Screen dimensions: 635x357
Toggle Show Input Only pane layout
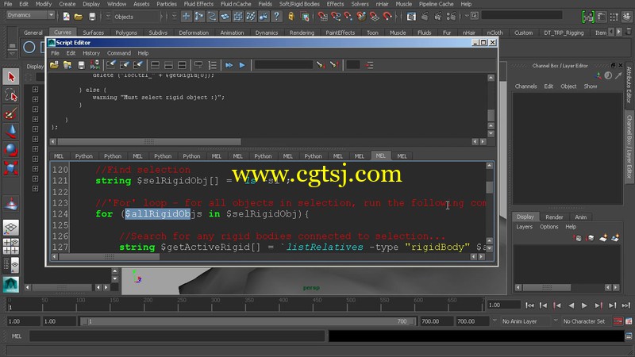pyautogui.click(x=168, y=65)
